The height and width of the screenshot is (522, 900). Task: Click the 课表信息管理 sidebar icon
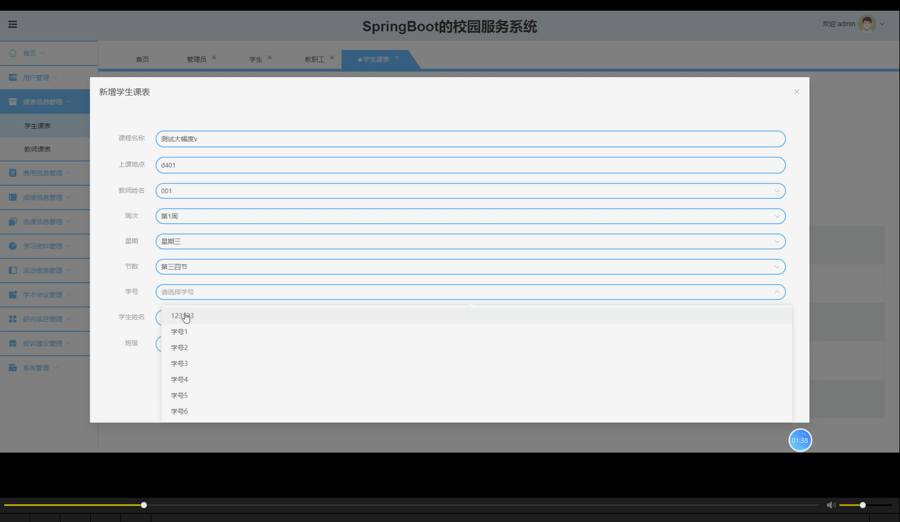tap(12, 101)
